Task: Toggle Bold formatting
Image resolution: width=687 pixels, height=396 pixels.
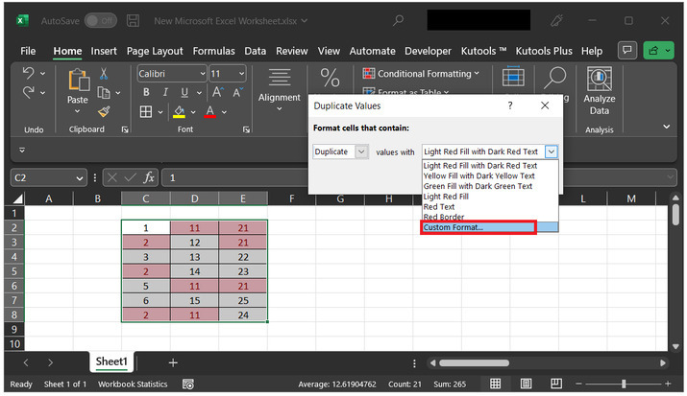Action: [146, 92]
